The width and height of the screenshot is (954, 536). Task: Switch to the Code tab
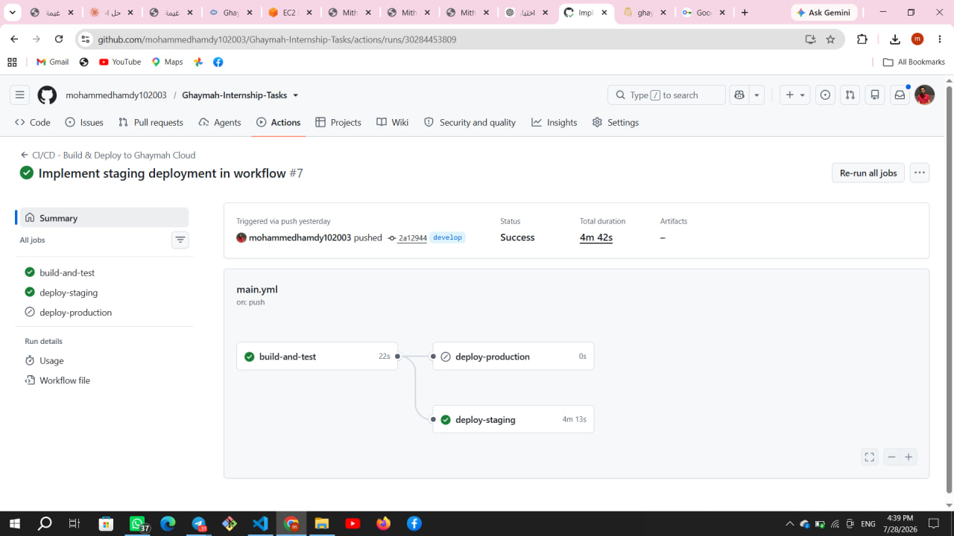tap(33, 122)
